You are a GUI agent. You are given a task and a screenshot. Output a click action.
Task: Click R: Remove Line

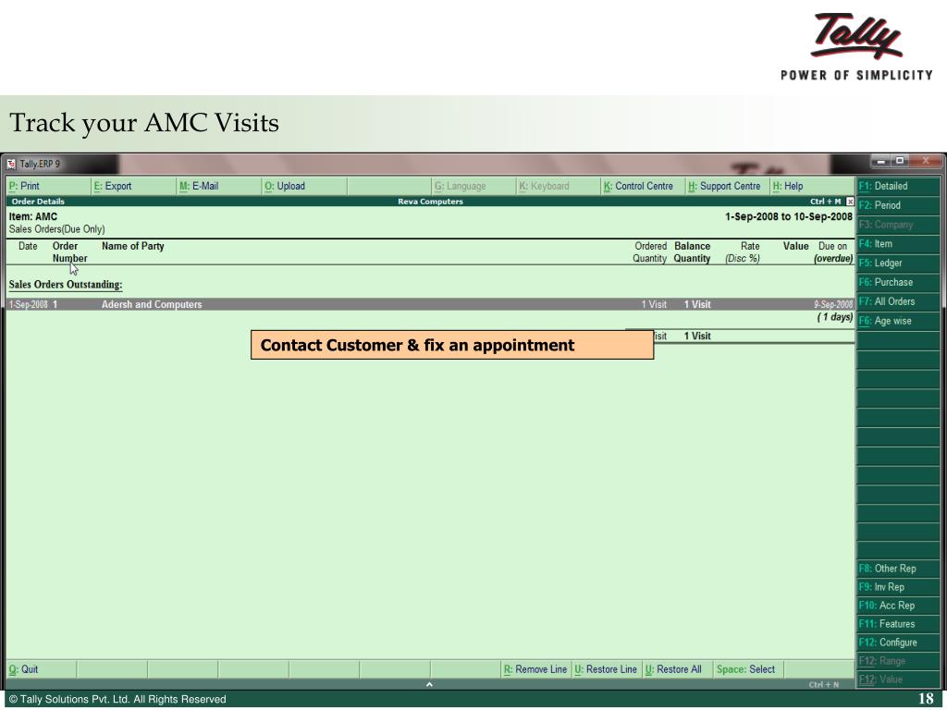click(x=535, y=669)
